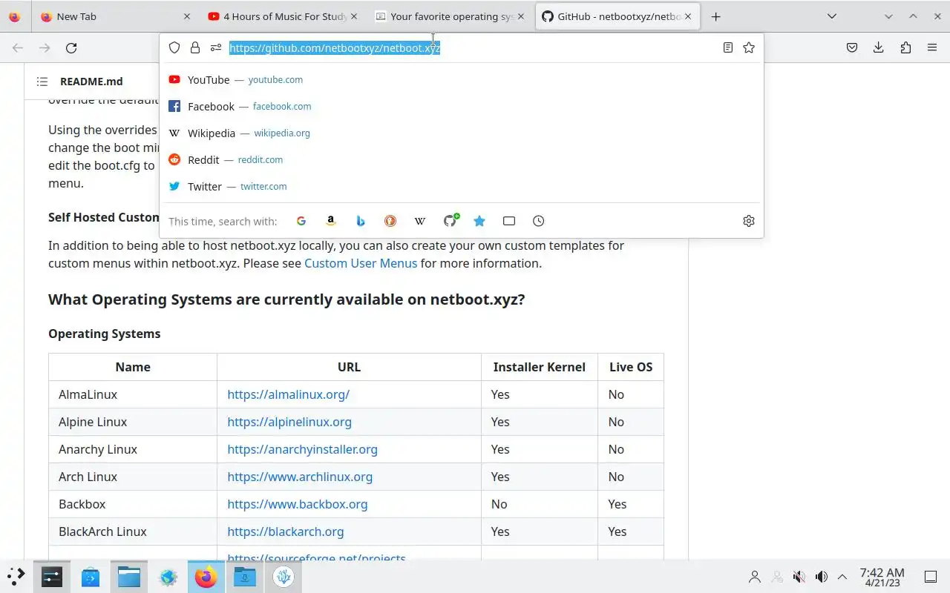Search bookmarks via the blue star icon
The width and height of the screenshot is (950, 593).
click(479, 221)
